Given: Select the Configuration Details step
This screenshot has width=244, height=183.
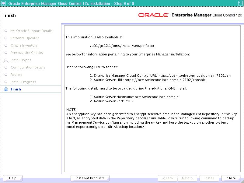Looking at the screenshot, I should click(x=28, y=67).
